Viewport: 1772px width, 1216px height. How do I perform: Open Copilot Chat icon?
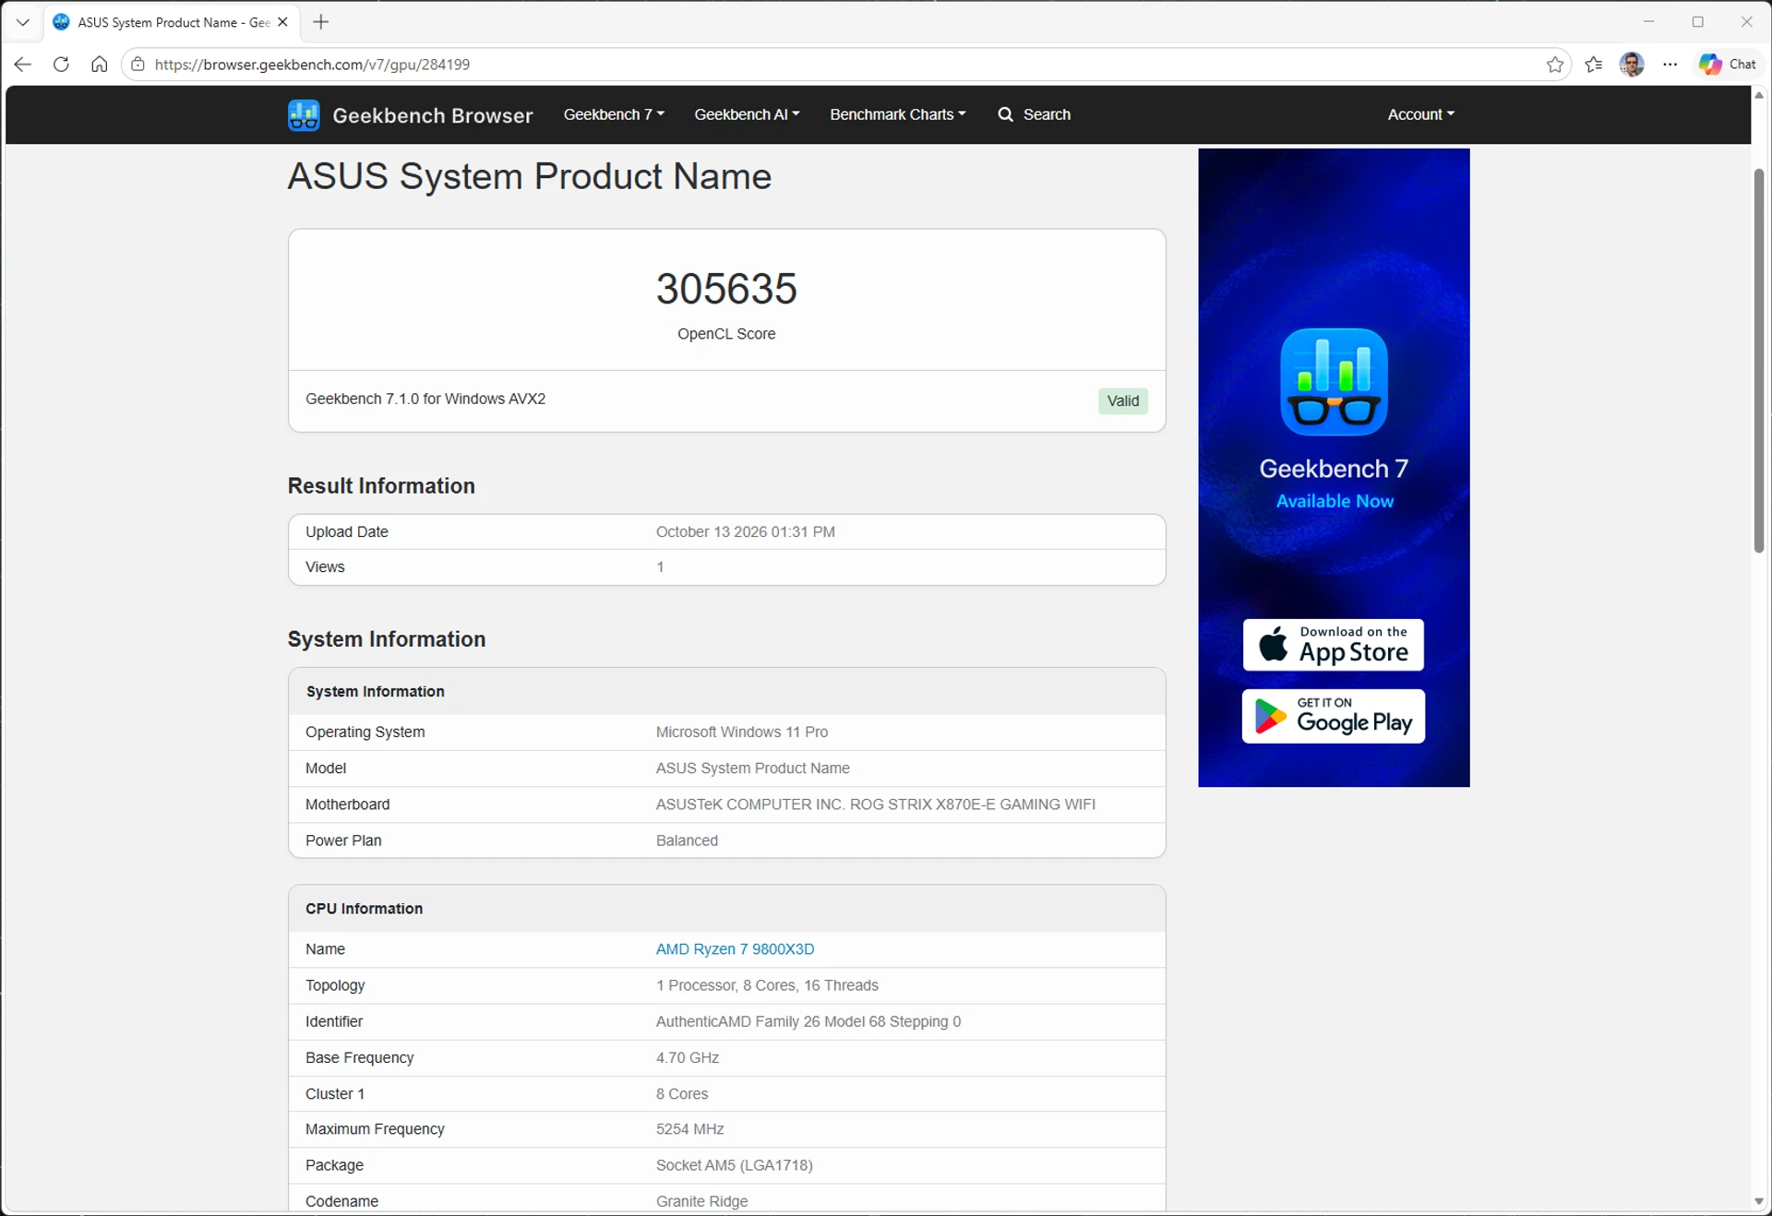[1728, 64]
